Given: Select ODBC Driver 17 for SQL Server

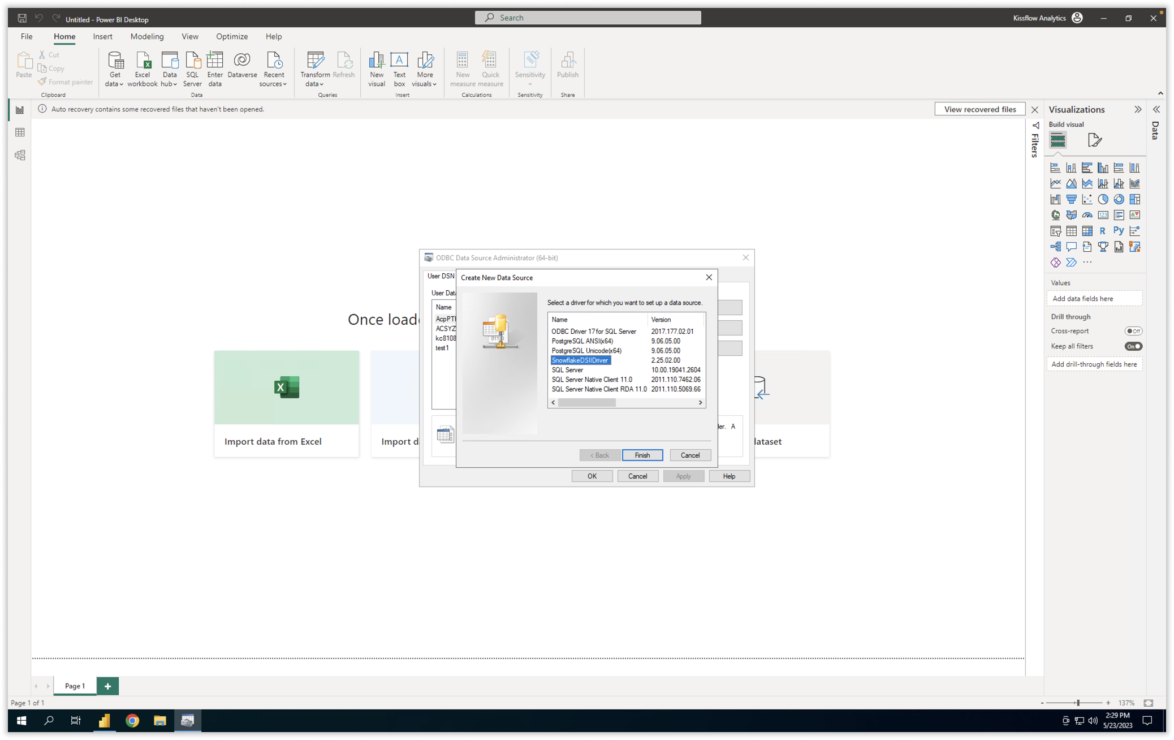Looking at the screenshot, I should point(594,332).
